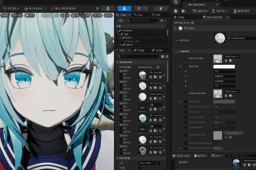Open the LOD Auto (LOD0) dropdown
This screenshot has height=170, width=256.
click(149, 163)
